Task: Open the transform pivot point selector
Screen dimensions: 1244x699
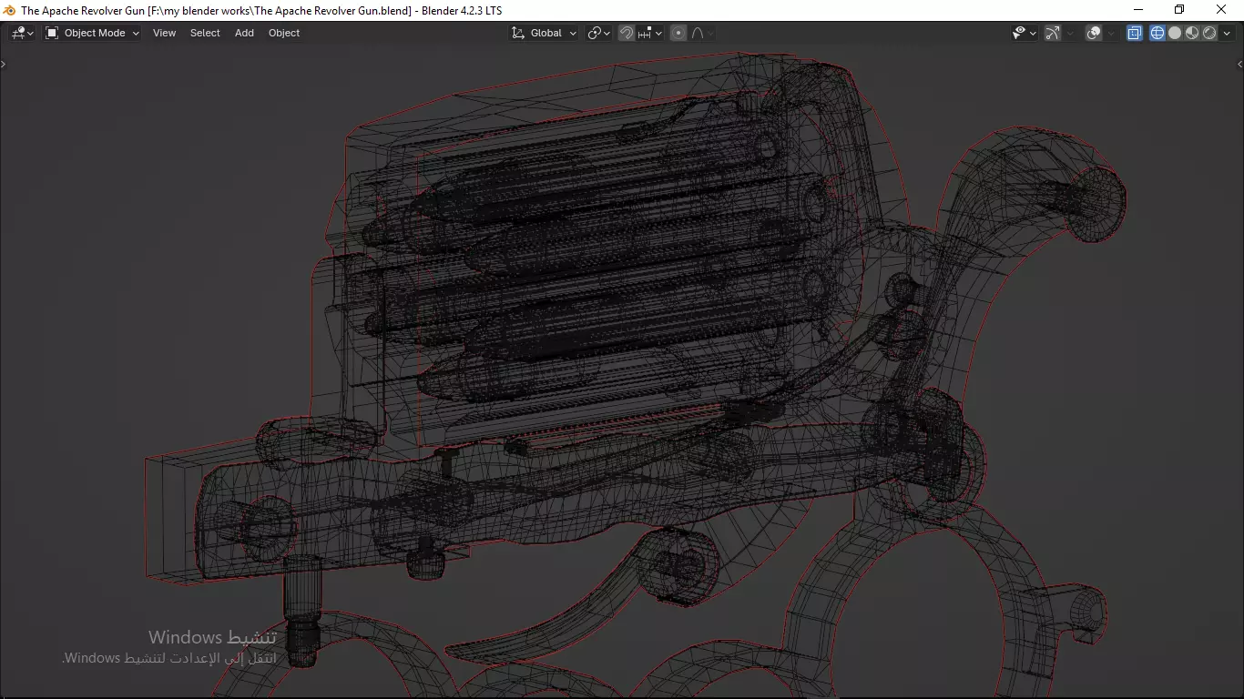Action: click(x=598, y=33)
